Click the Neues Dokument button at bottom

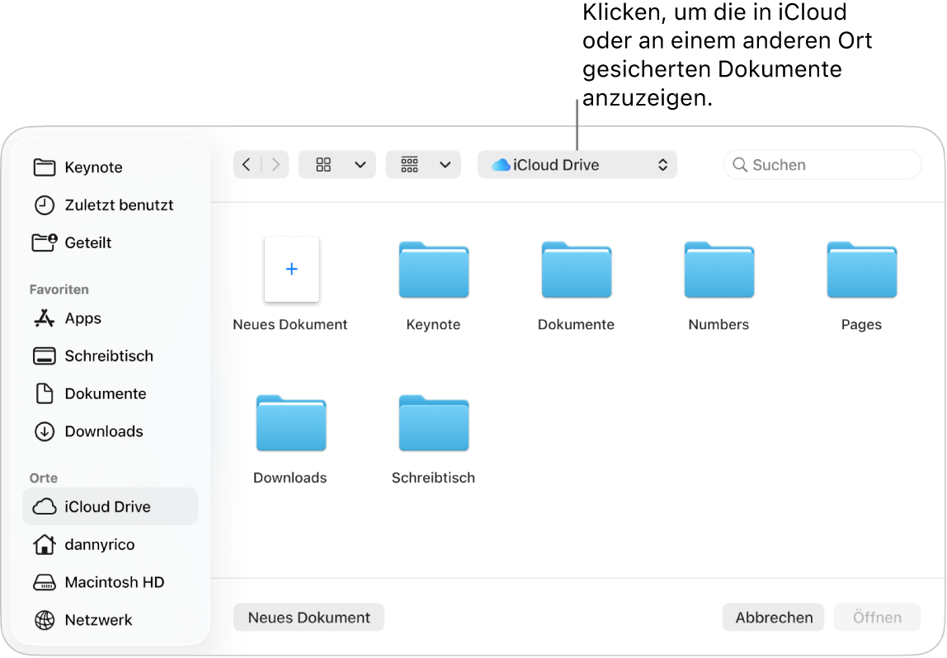[x=309, y=618]
